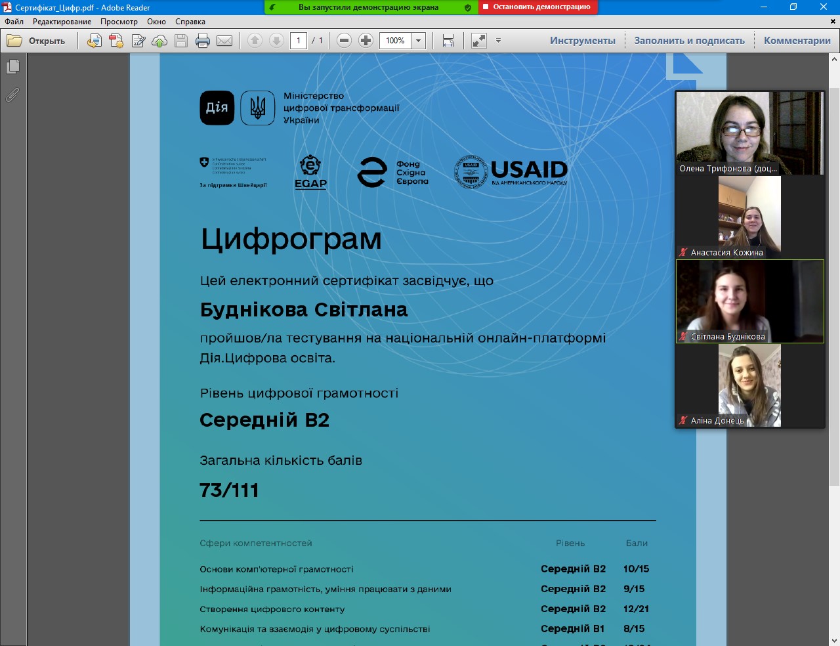The width and height of the screenshot is (840, 646).
Task: Click the create PDF online icon
Action: click(x=116, y=41)
